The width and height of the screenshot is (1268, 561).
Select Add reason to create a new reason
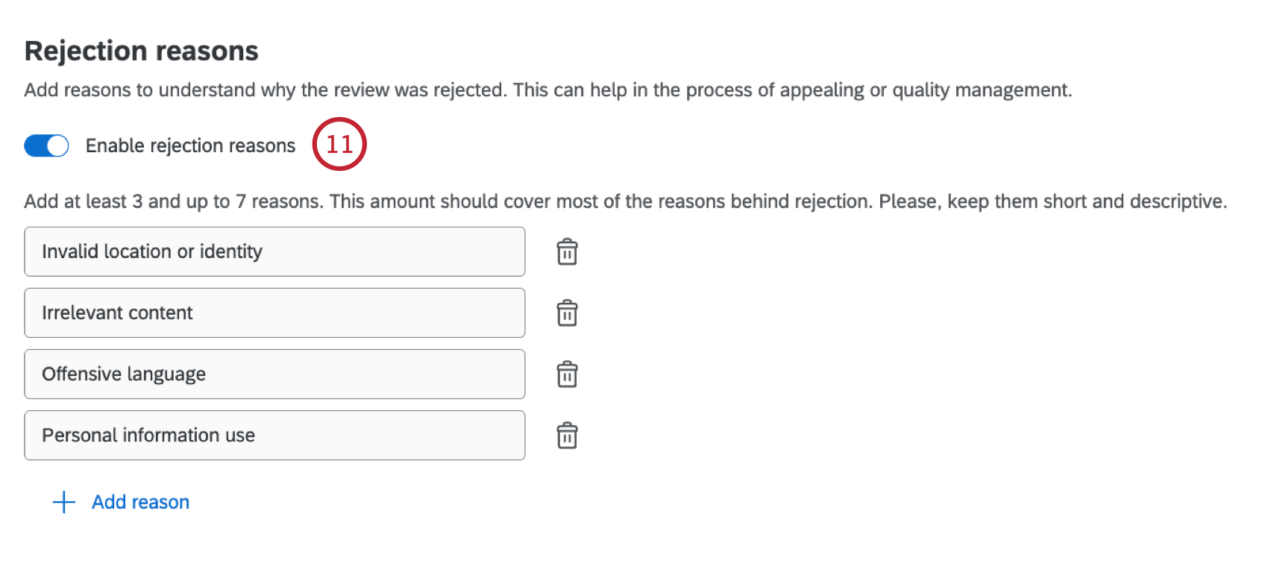tap(139, 502)
